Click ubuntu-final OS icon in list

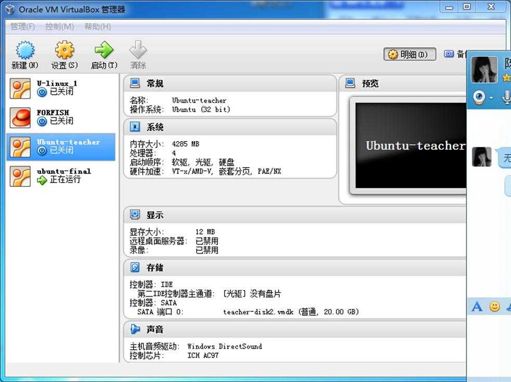click(x=20, y=176)
